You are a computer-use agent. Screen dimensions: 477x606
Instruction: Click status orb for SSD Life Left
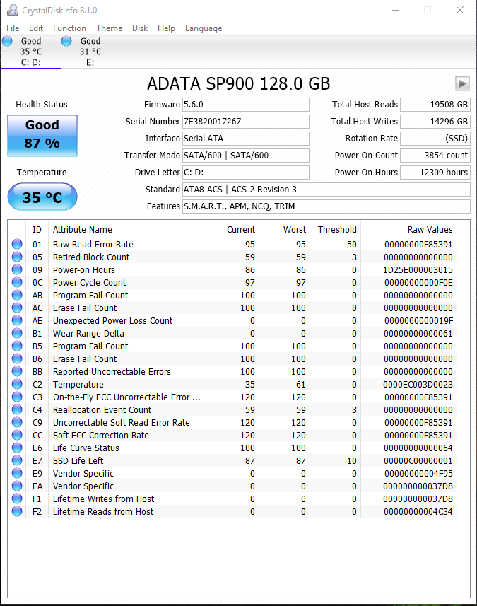pos(17,460)
